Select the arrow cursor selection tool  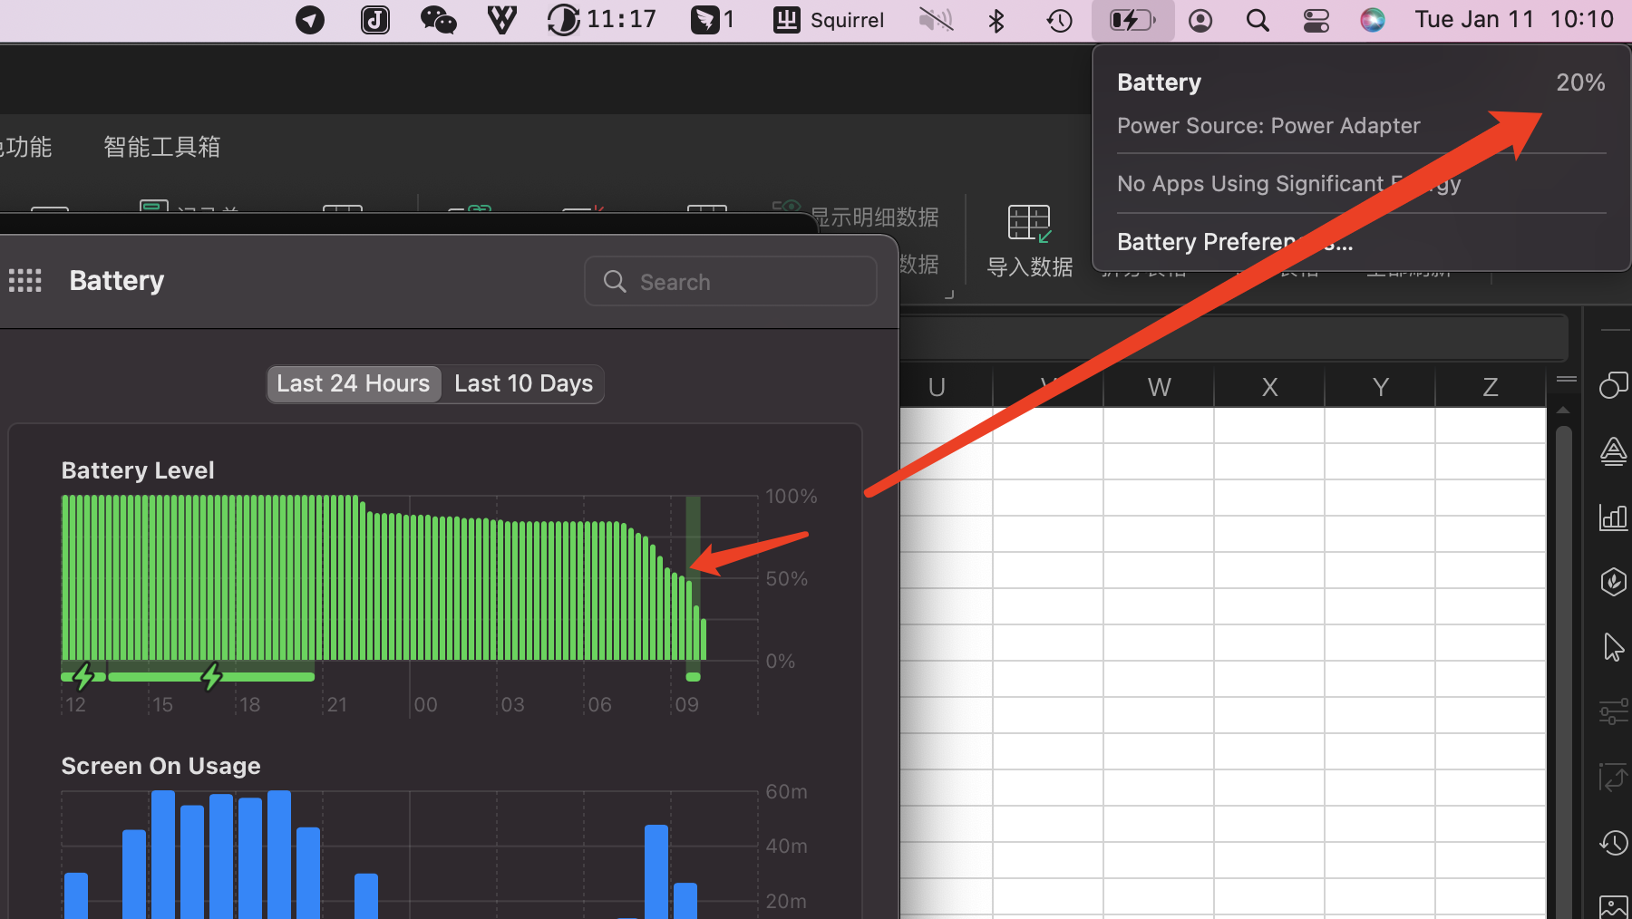click(x=1613, y=647)
